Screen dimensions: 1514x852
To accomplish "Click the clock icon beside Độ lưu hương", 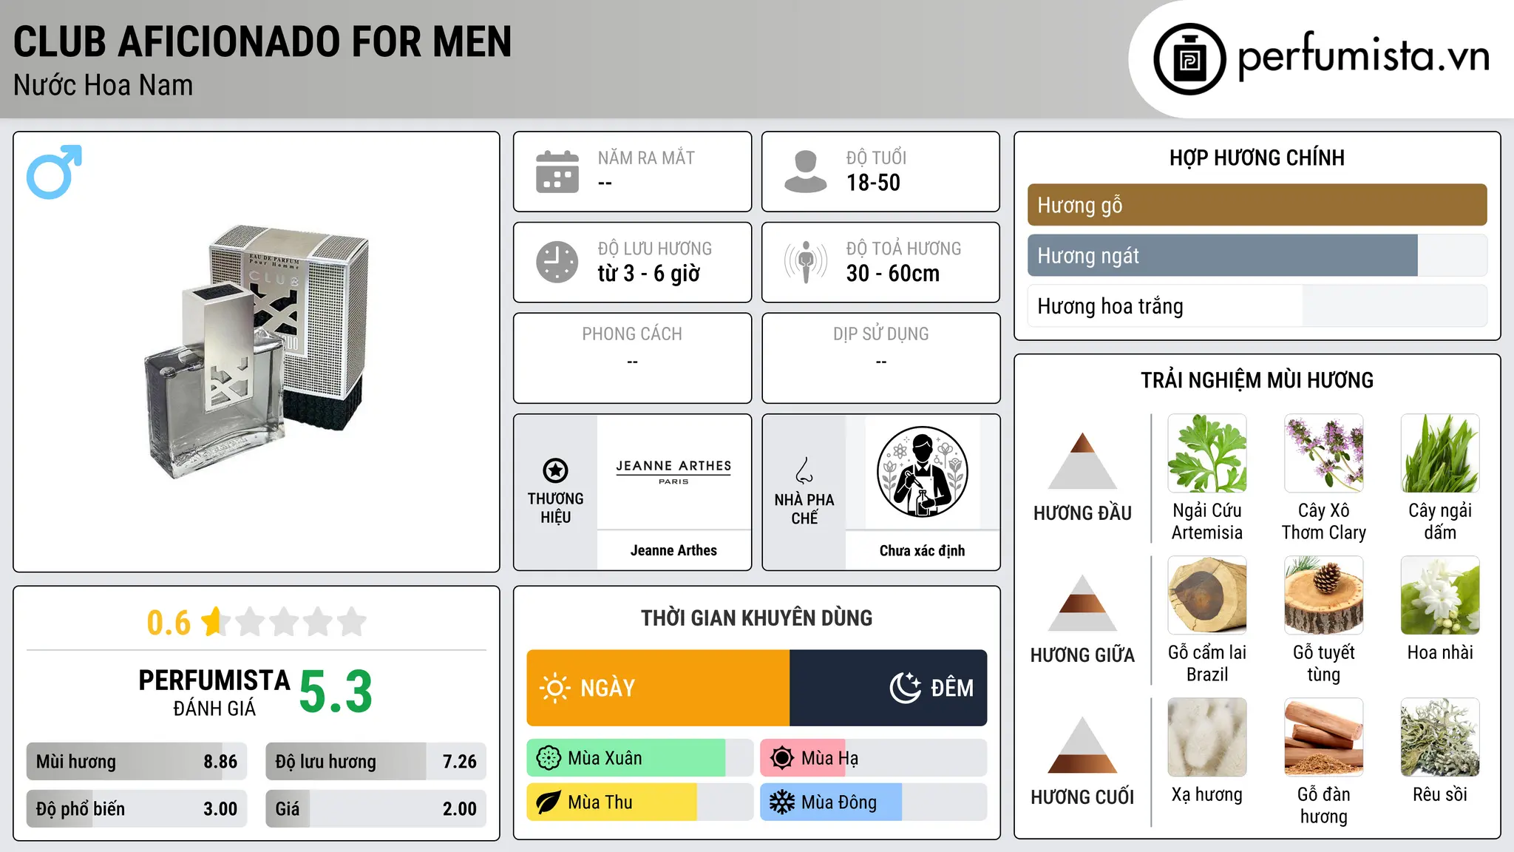I will [x=557, y=262].
